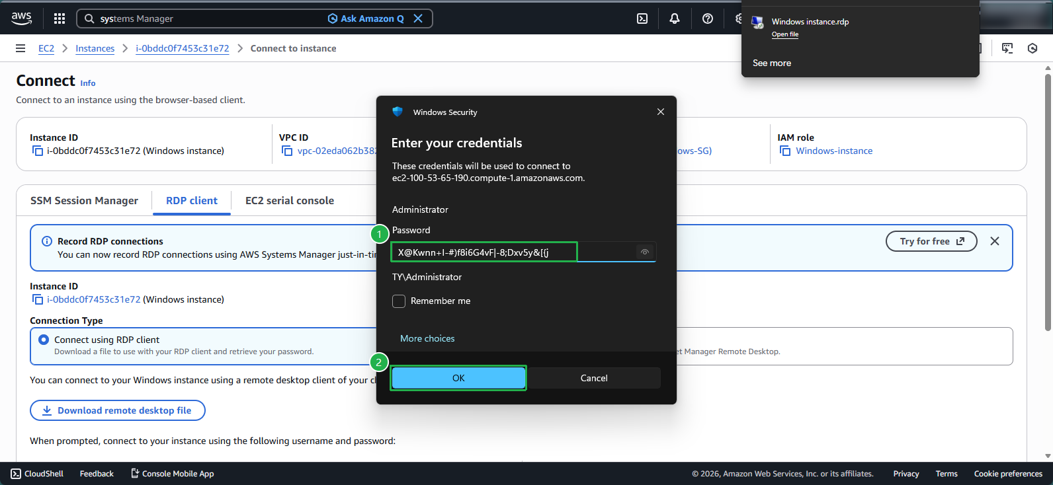This screenshot has height=485, width=1053.
Task: Select Connect using RDP client radio option
Action: (x=44, y=340)
